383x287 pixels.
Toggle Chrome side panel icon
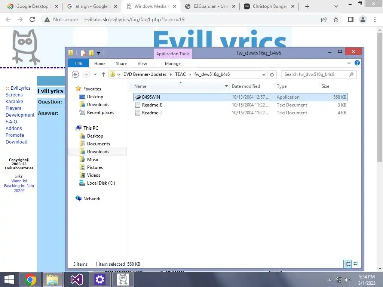pos(351,19)
